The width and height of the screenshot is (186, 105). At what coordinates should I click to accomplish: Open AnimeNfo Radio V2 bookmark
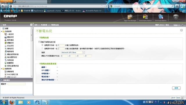pyautogui.click(x=93, y=11)
